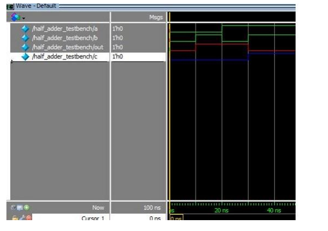Click the Cursor 1 time value 0 ns

click(155, 218)
